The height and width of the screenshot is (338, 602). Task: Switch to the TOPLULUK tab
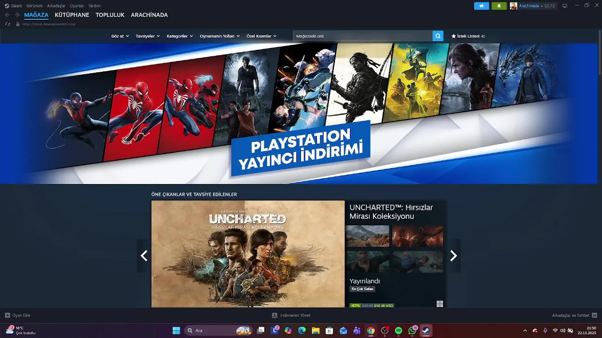(x=110, y=15)
